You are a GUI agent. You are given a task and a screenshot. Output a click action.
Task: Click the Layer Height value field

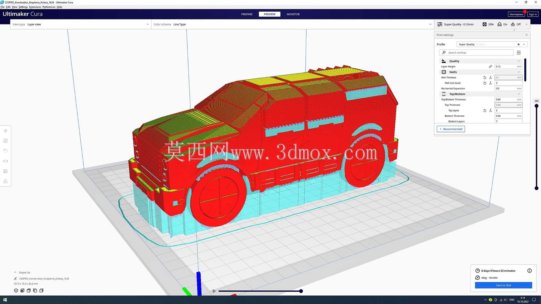(509, 66)
